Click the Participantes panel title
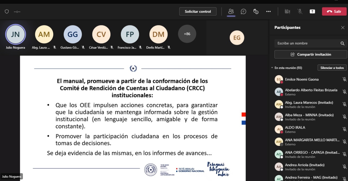The height and width of the screenshot is (181, 348). point(287,27)
